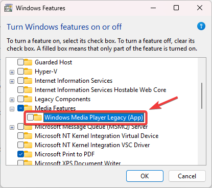The image size is (212, 188).
Task: Expand the Hyper-V tree node
Action: point(12,72)
